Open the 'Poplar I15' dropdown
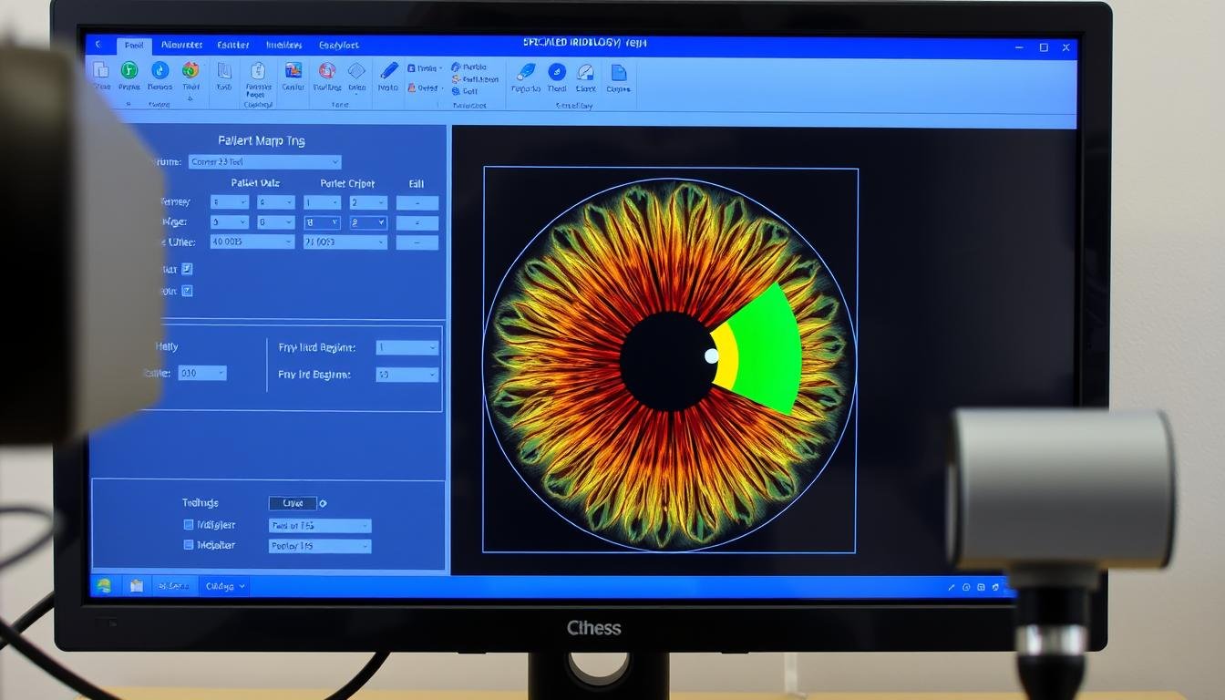The height and width of the screenshot is (700, 1225). pos(319,546)
